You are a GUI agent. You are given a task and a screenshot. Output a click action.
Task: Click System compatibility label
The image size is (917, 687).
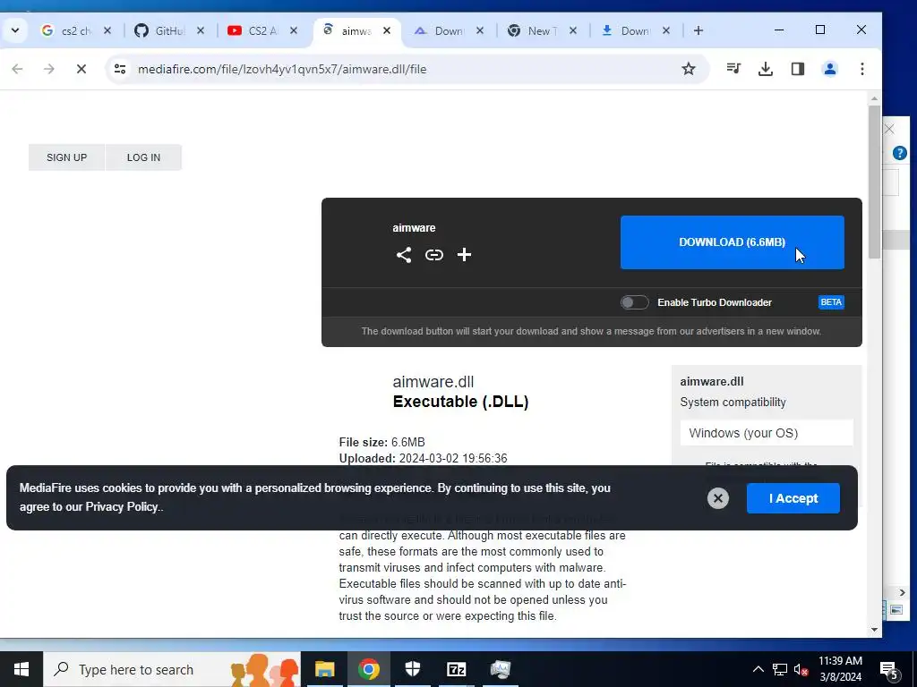(733, 402)
